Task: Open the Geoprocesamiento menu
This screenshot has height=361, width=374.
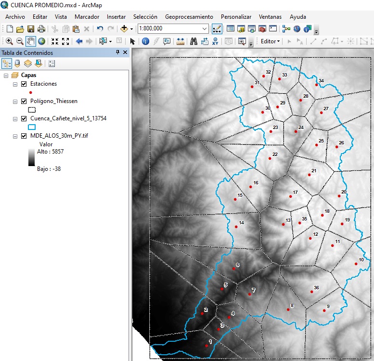Action: [189, 17]
